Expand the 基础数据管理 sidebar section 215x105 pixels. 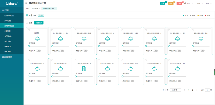[12, 57]
